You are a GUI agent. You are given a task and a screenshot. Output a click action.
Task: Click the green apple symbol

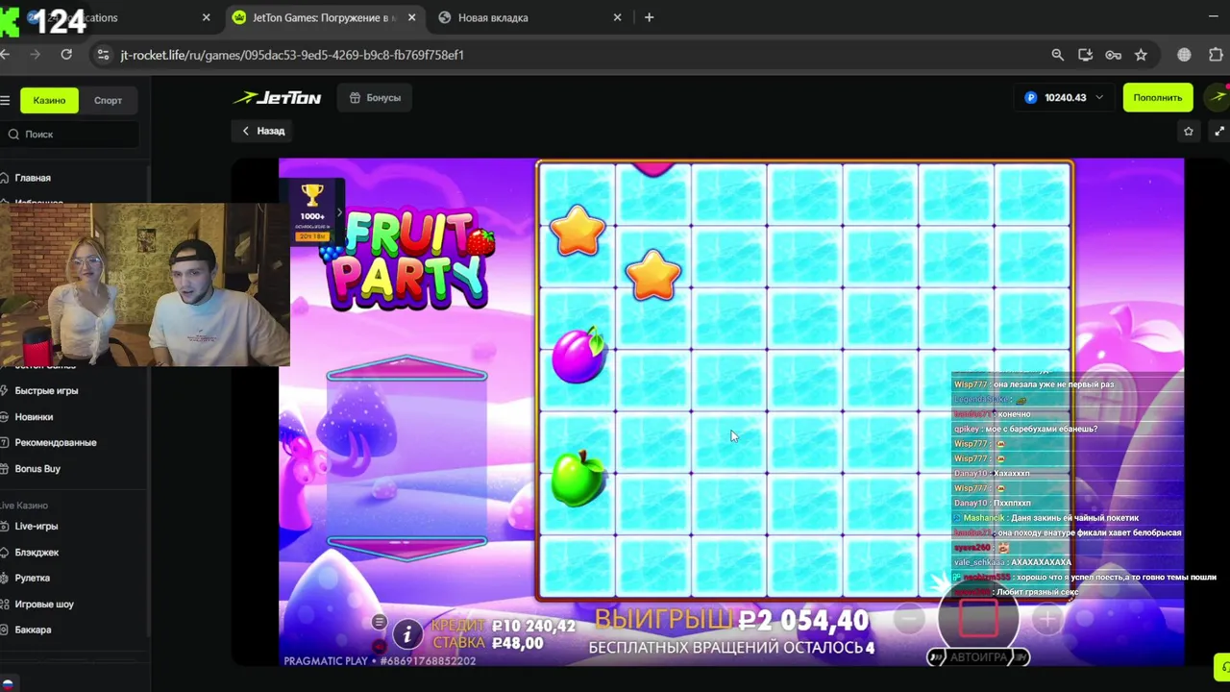click(x=578, y=477)
